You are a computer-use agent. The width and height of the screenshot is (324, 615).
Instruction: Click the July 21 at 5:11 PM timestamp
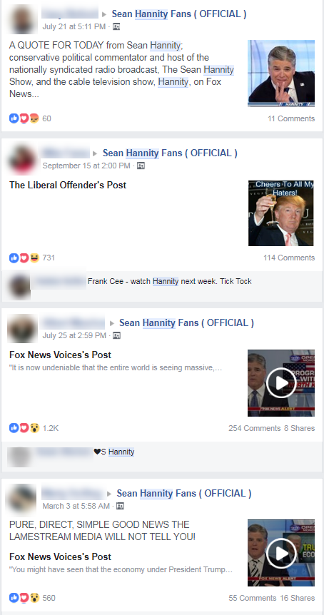74,26
